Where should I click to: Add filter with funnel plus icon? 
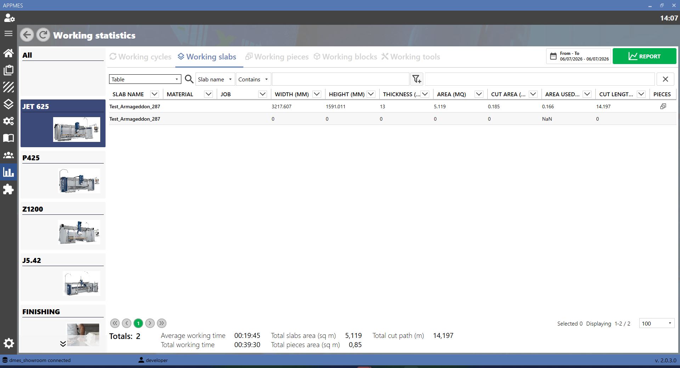(417, 79)
